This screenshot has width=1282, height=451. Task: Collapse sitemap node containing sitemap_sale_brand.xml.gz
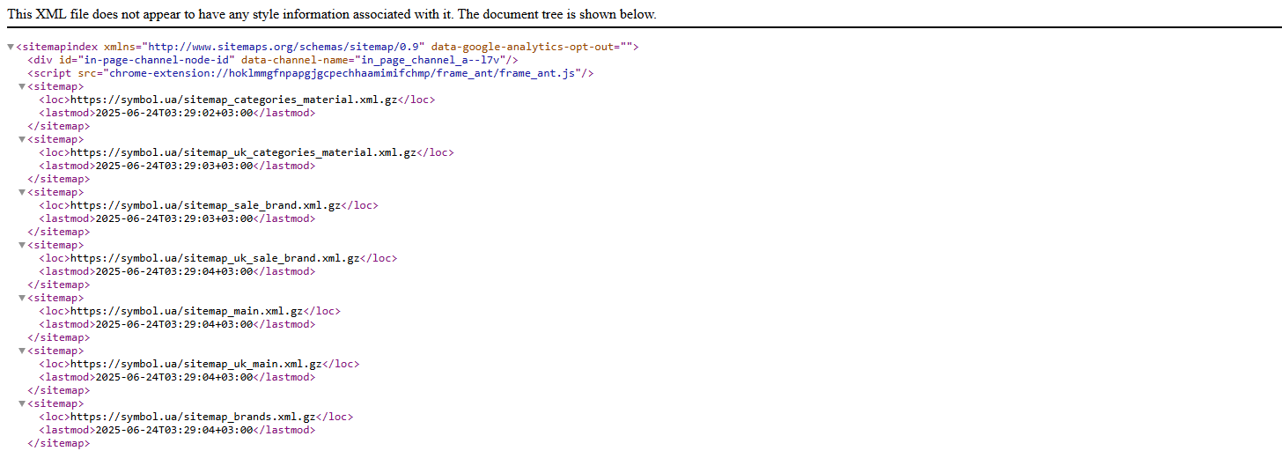tap(22, 192)
